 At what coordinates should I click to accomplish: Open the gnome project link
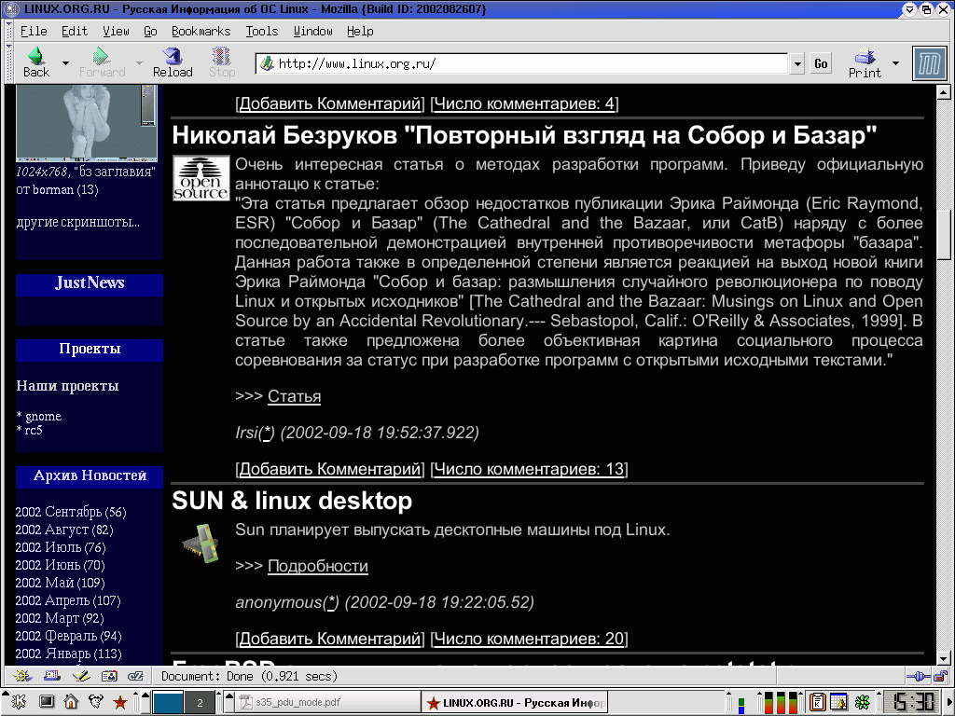click(43, 417)
